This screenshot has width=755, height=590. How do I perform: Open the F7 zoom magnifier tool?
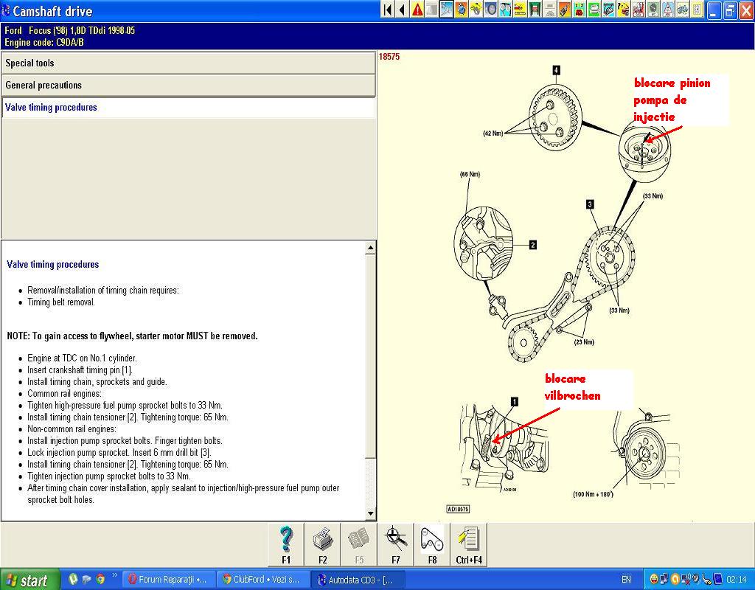click(x=396, y=544)
